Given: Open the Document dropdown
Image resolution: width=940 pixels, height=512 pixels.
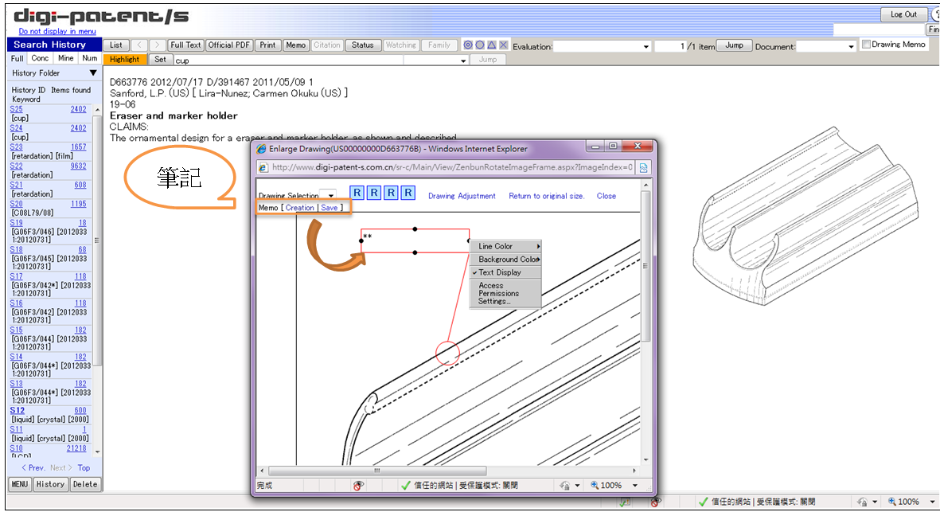Looking at the screenshot, I should [x=851, y=47].
